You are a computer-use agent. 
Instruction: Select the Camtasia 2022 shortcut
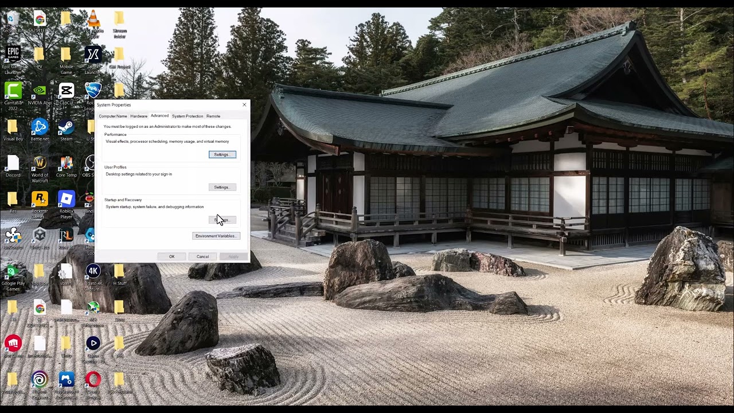[13, 96]
